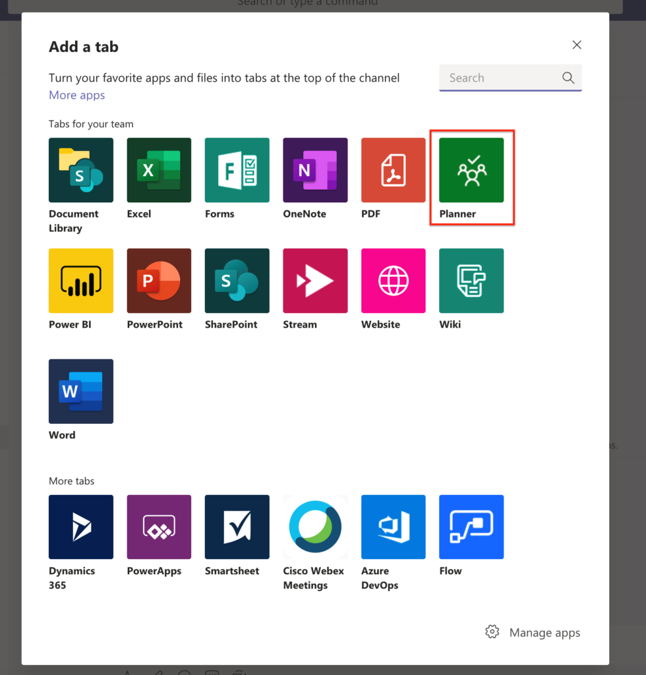Click the More apps link
Image resolution: width=646 pixels, height=675 pixels.
[76, 95]
